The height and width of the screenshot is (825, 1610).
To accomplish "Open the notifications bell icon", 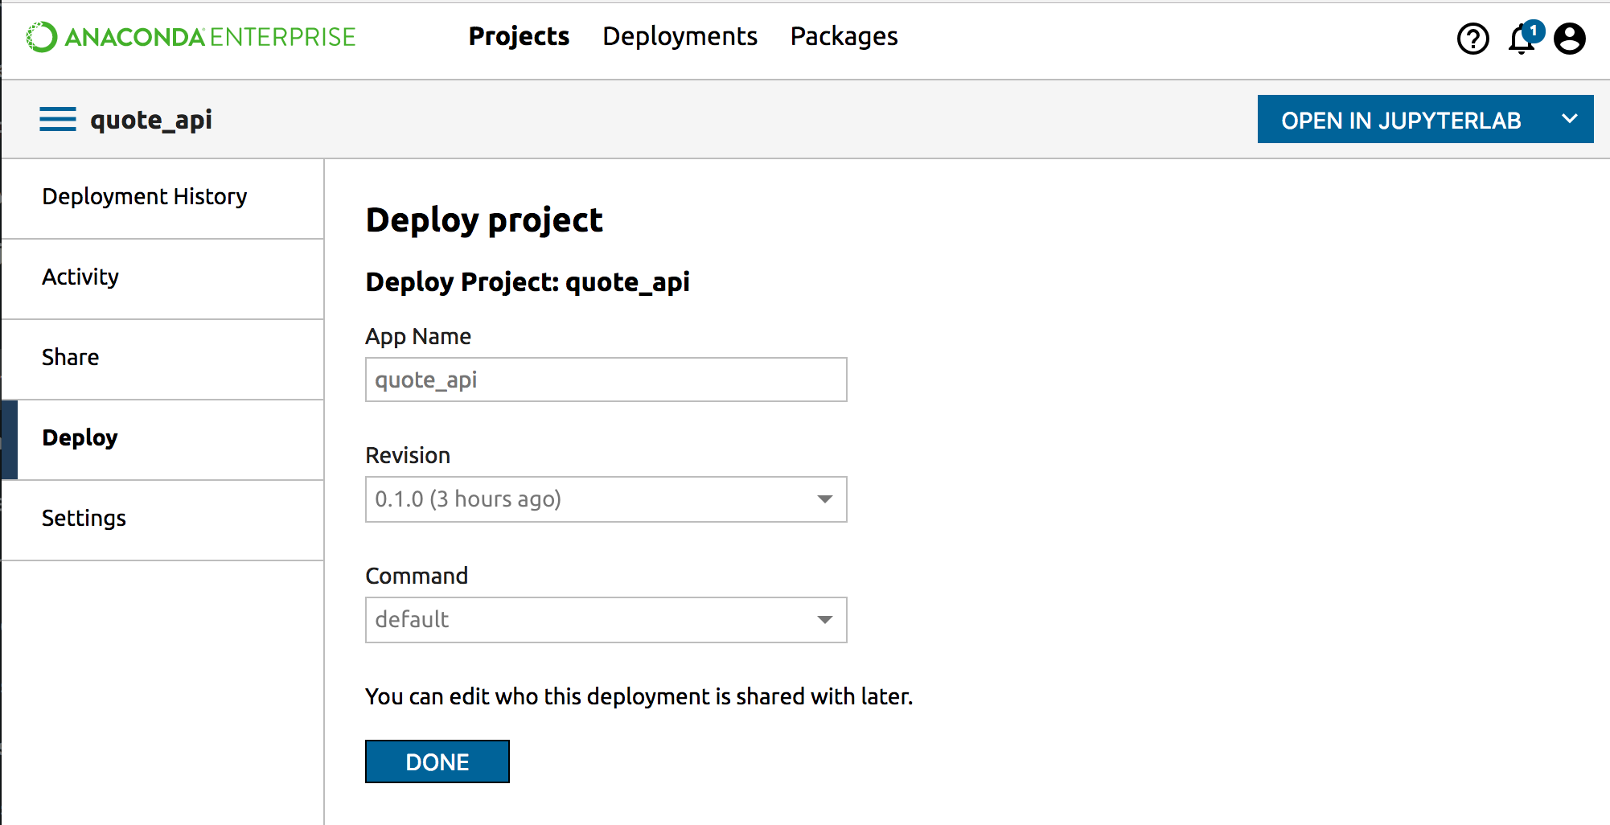I will (x=1520, y=40).
